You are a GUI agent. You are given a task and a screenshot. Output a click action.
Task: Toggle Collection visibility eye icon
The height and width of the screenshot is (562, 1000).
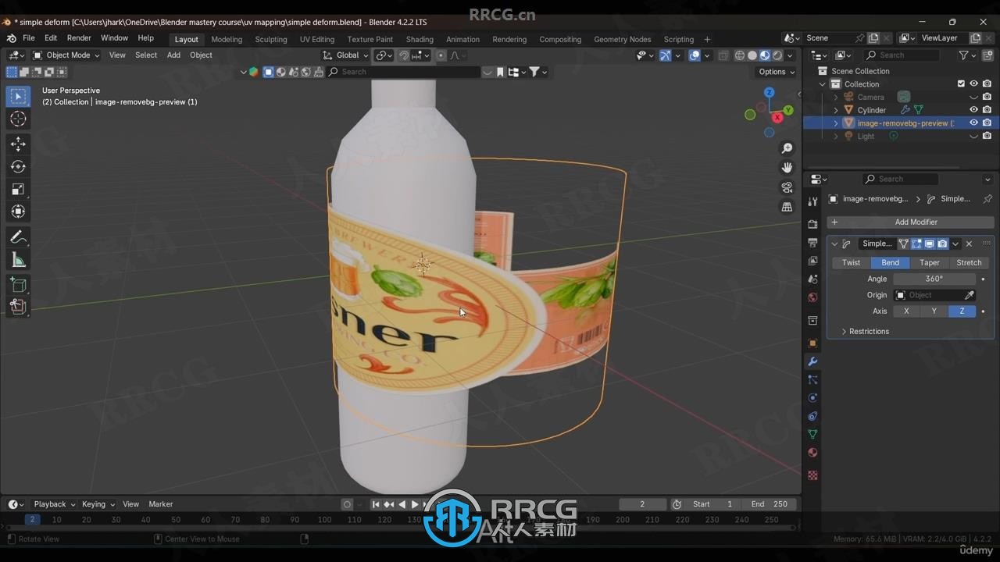tap(973, 84)
